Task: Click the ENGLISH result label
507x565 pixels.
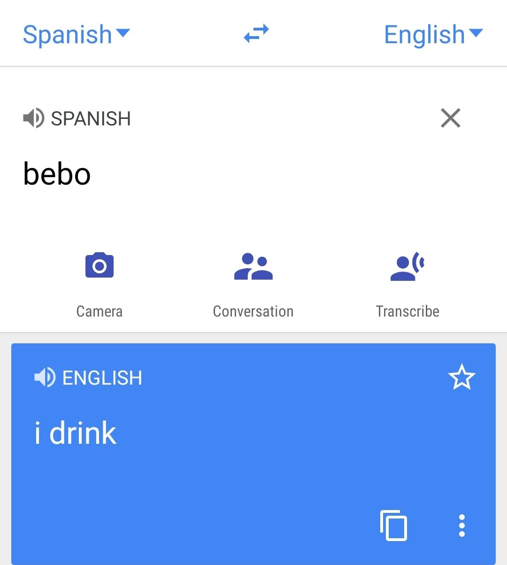Action: pyautogui.click(x=102, y=378)
